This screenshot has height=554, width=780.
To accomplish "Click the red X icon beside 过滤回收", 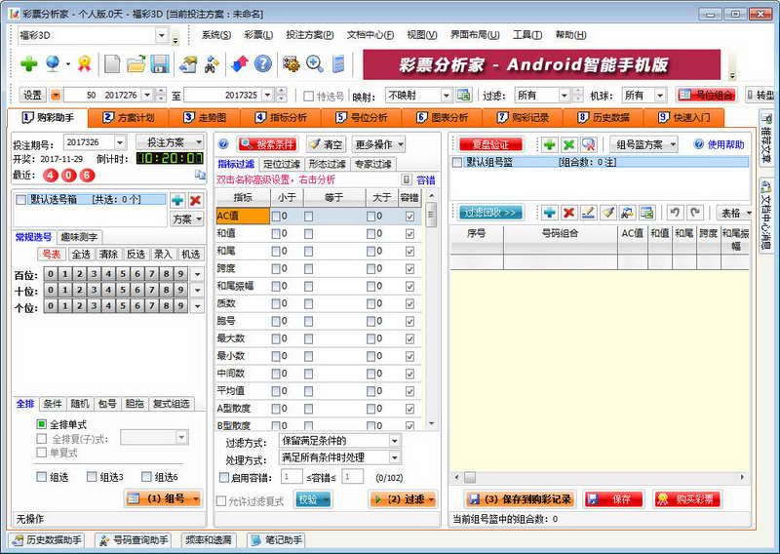I will click(x=568, y=213).
